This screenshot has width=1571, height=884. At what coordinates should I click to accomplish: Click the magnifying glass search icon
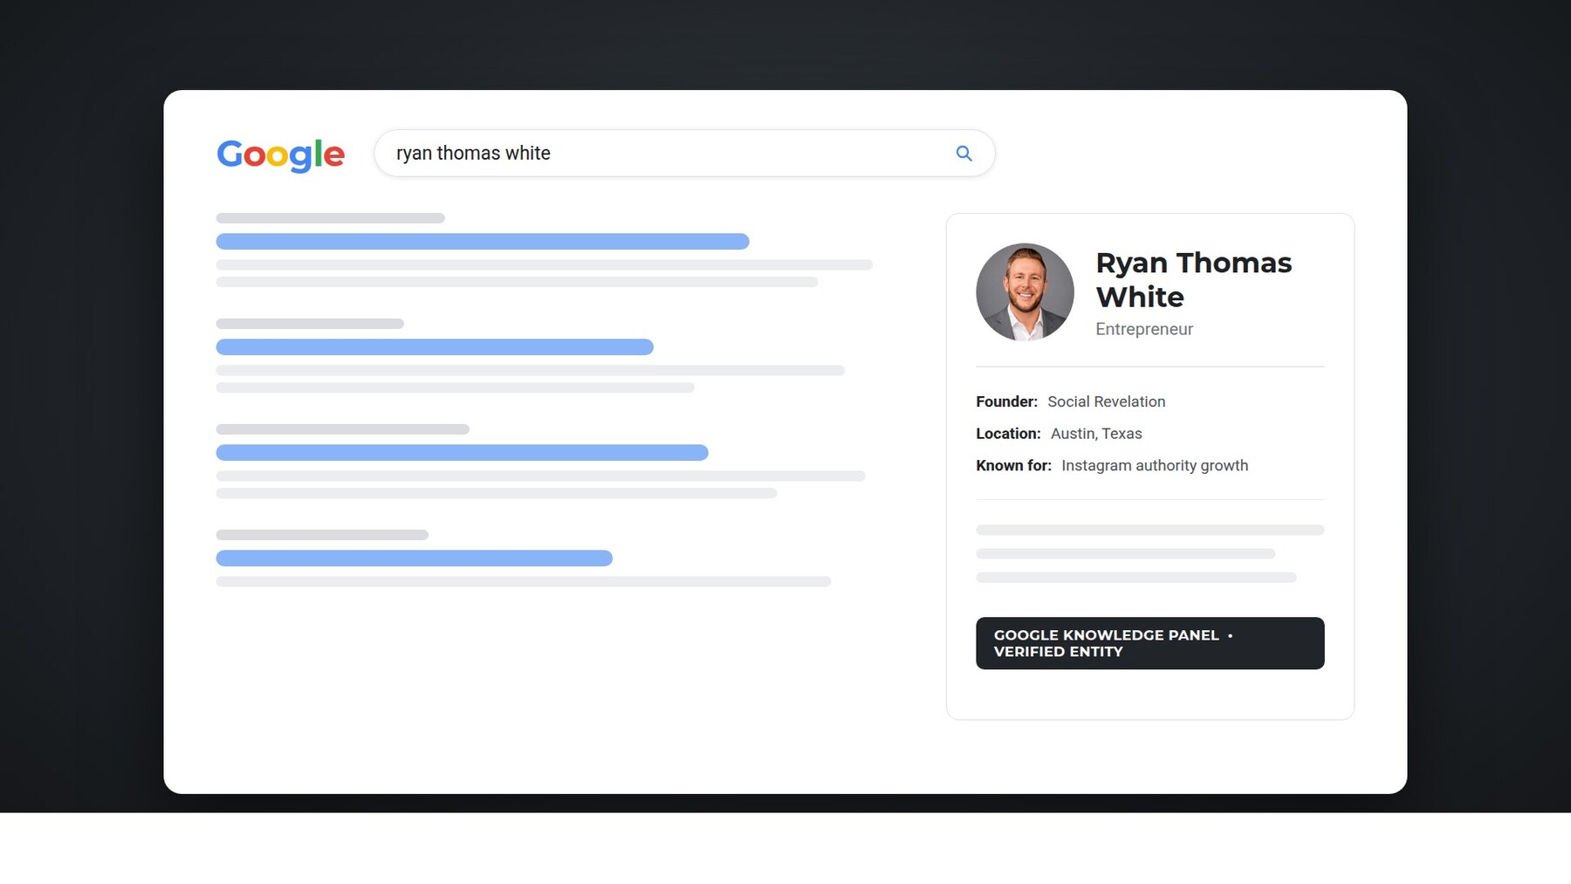(x=964, y=154)
